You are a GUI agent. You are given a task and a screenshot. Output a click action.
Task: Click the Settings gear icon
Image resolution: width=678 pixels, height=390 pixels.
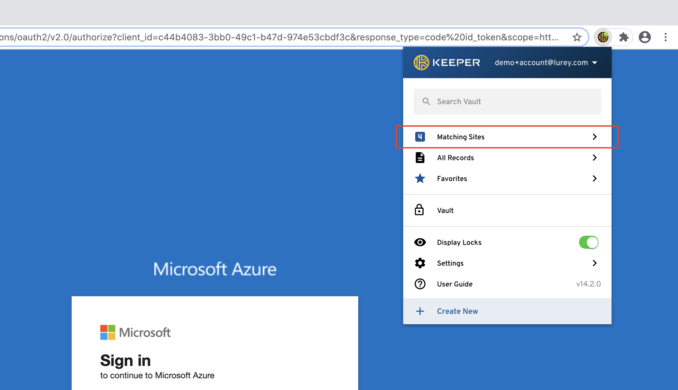(x=420, y=263)
